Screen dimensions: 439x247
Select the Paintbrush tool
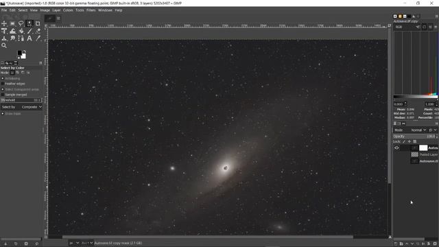(29, 31)
